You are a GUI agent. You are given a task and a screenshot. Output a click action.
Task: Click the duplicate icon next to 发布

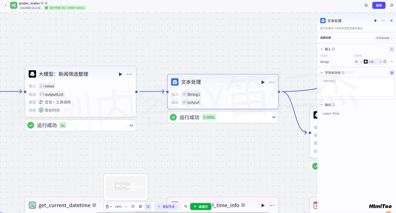point(391,5)
